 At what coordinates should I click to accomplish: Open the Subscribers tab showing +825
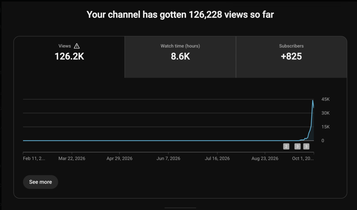pos(291,57)
